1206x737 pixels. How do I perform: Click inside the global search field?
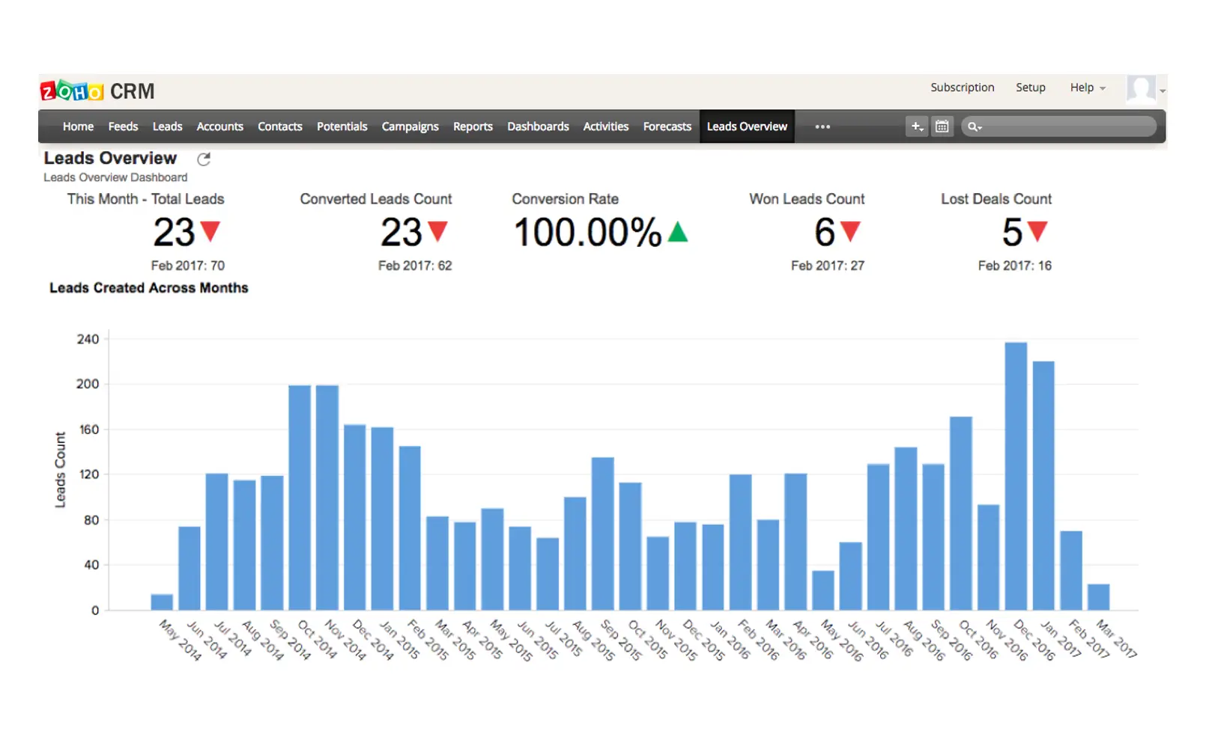click(x=1067, y=126)
